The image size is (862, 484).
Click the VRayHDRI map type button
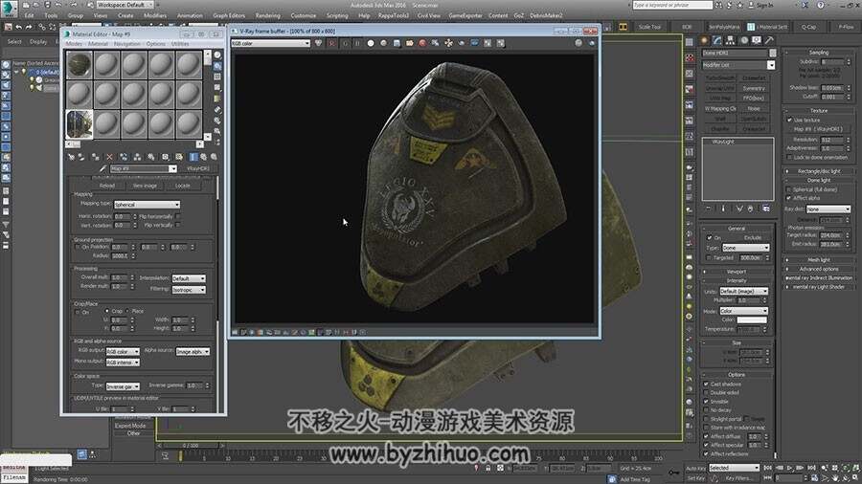198,168
